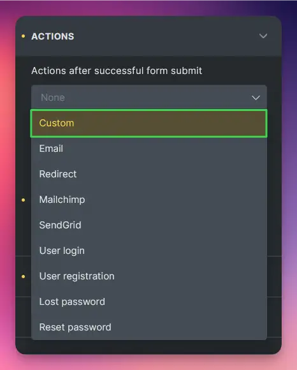Screen dimensions: 297x370
Task: Open the None actions dropdown field
Action: 149,97
